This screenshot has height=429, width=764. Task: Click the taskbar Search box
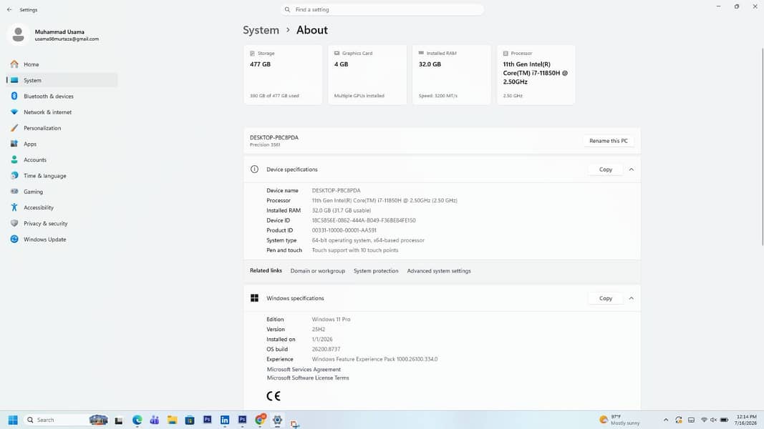click(x=65, y=420)
